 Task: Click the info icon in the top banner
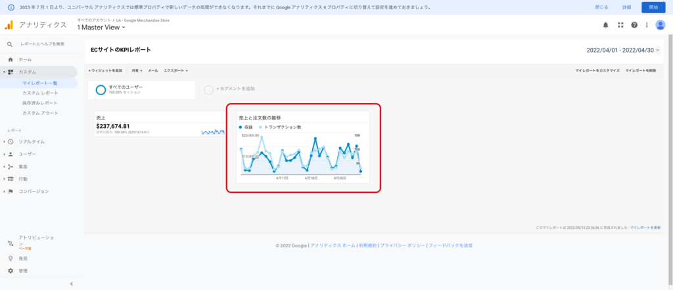11,7
